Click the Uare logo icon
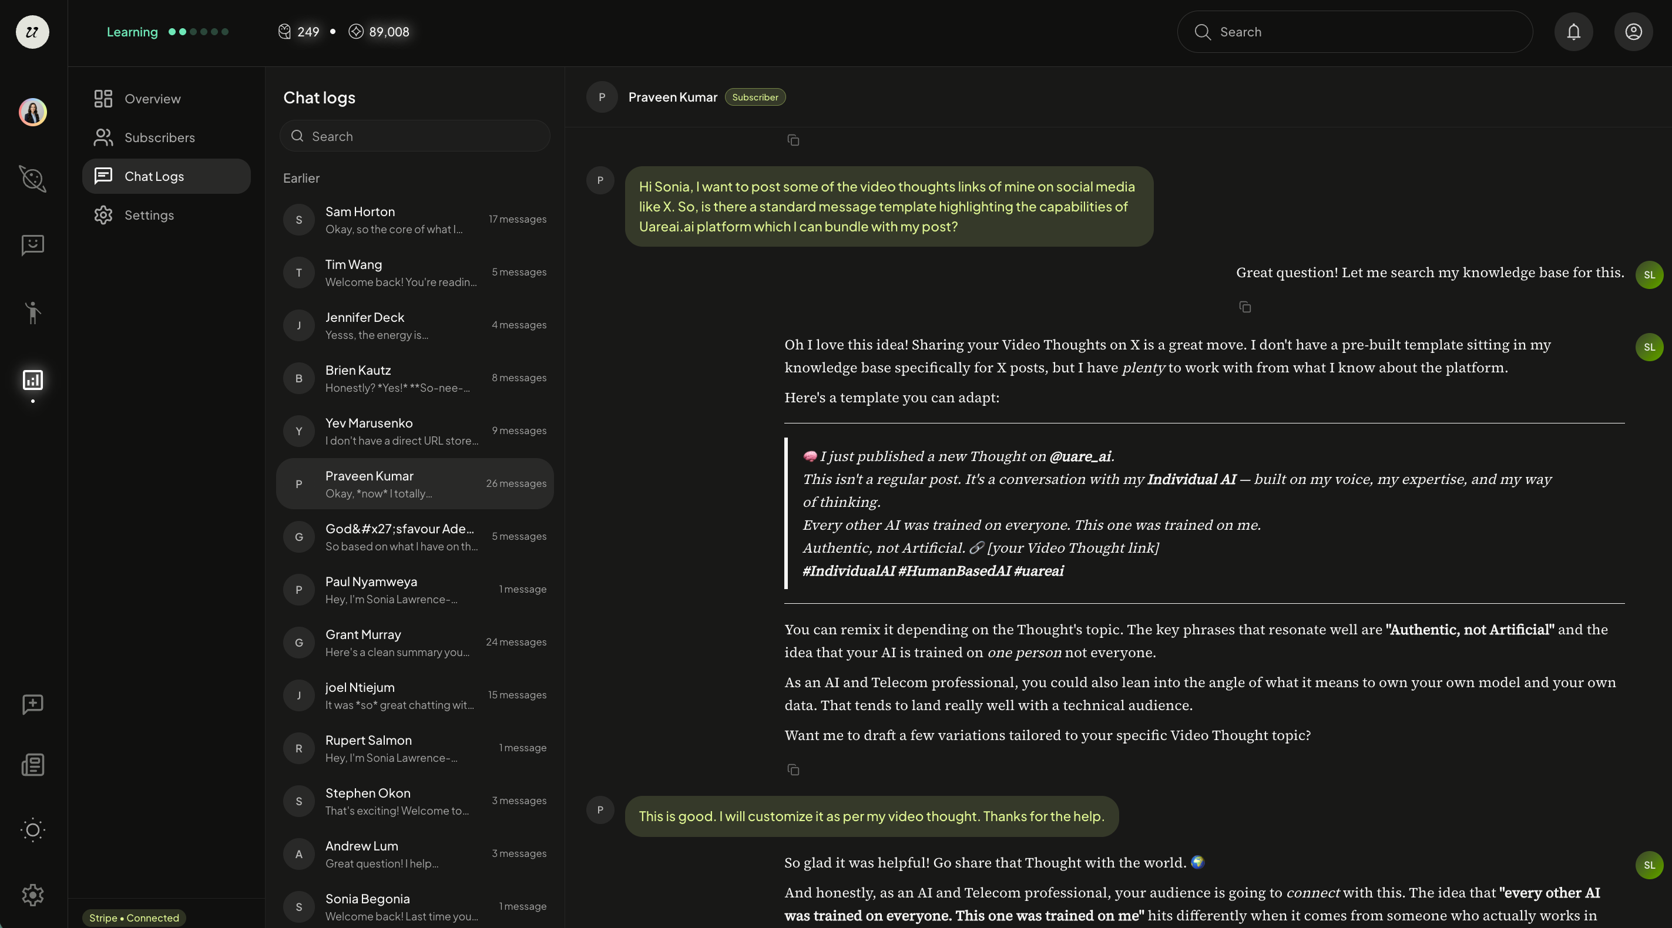The height and width of the screenshot is (928, 1672). [x=32, y=32]
